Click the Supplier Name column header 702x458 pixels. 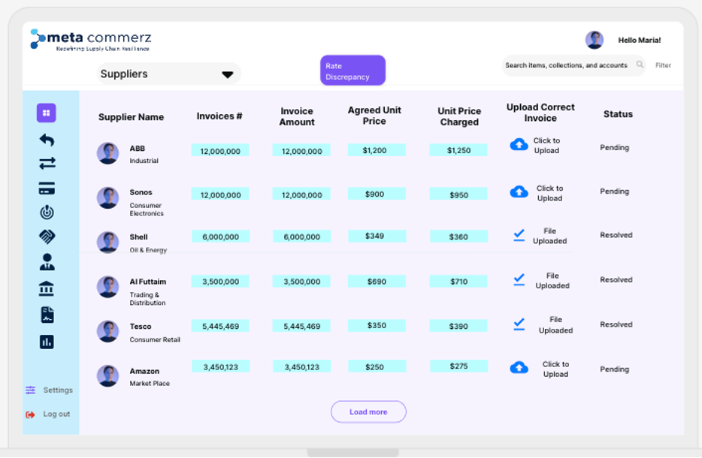pyautogui.click(x=132, y=117)
